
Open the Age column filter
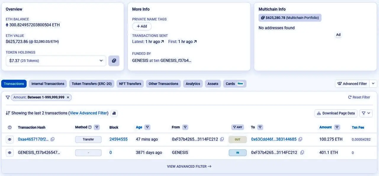(x=147, y=127)
